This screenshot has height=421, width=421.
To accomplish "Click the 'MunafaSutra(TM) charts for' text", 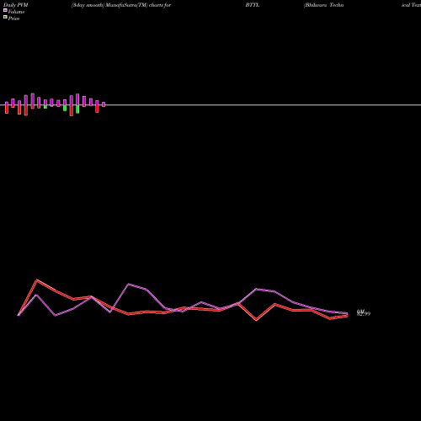I will [138, 5].
